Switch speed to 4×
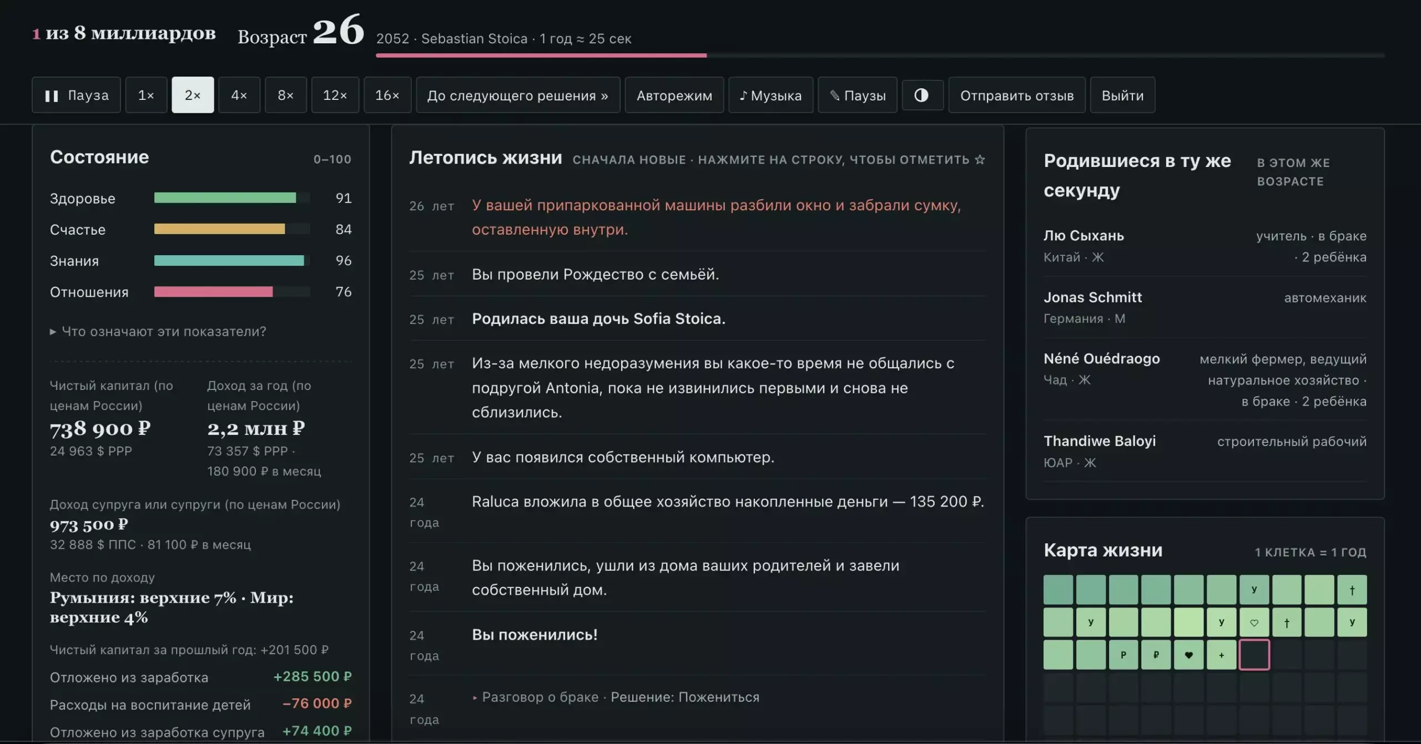The image size is (1421, 744). point(239,95)
